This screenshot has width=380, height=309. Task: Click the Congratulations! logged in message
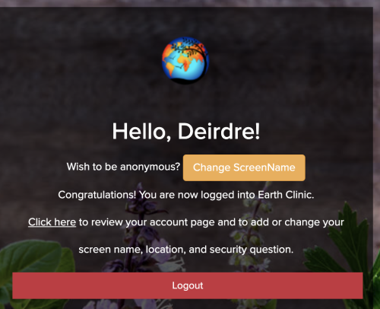tap(186, 195)
